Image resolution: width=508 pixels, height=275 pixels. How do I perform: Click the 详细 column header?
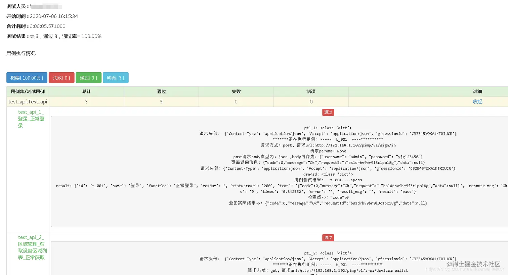477,91
